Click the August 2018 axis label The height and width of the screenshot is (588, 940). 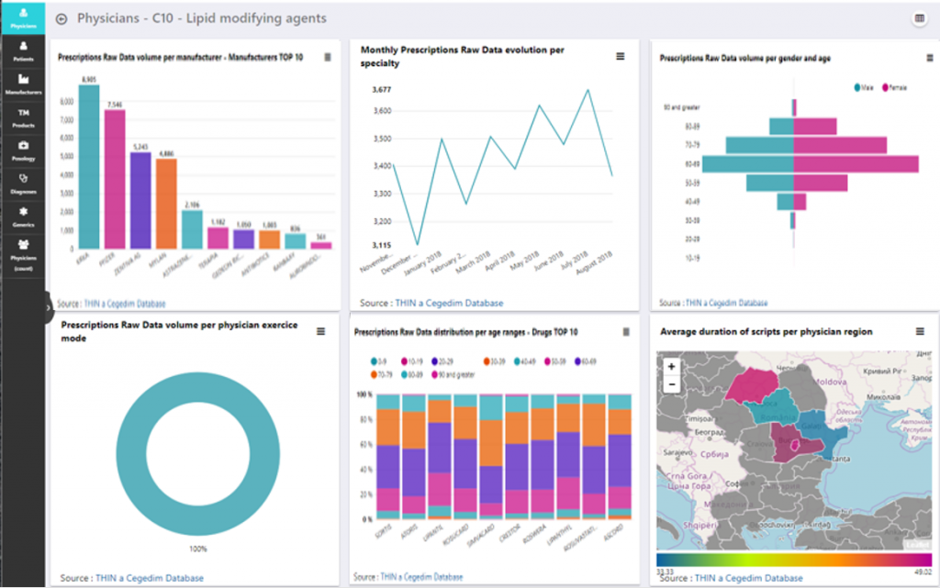594,263
